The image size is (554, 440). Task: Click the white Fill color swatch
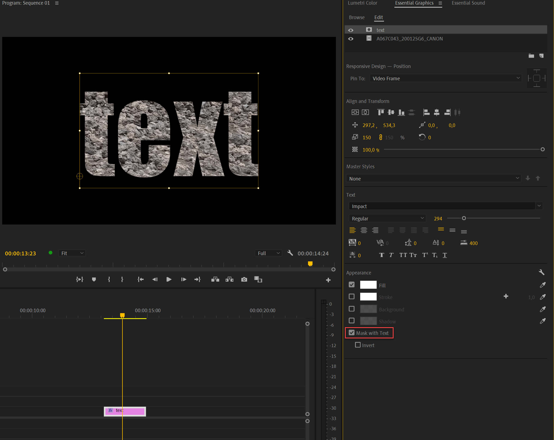(368, 285)
